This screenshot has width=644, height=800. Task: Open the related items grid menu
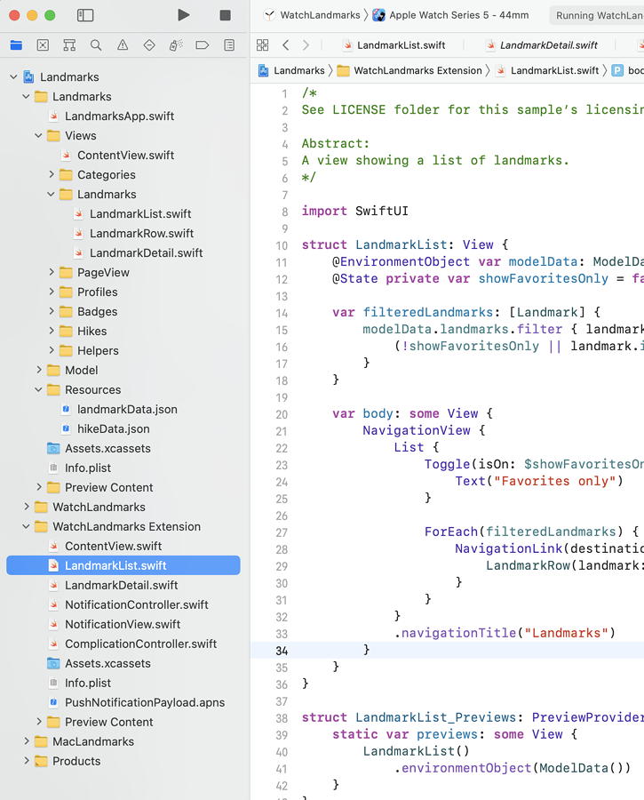(263, 45)
